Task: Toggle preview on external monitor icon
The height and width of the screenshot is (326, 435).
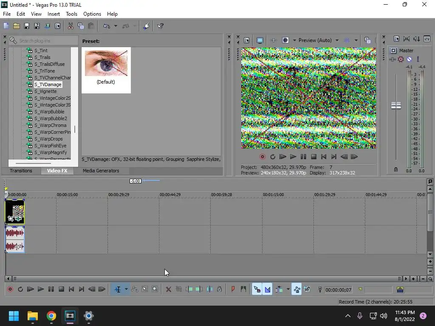Action: pyautogui.click(x=260, y=40)
